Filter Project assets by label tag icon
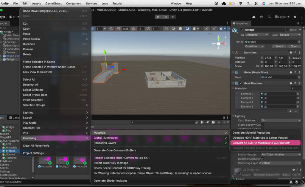 point(208,122)
